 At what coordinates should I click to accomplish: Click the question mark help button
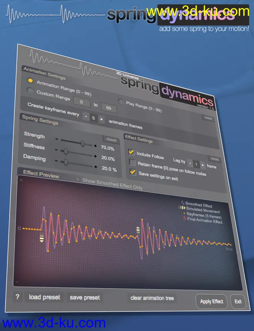click(17, 297)
